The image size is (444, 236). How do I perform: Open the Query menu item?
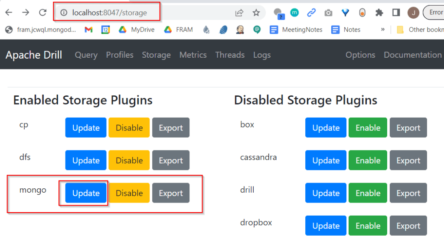(86, 55)
